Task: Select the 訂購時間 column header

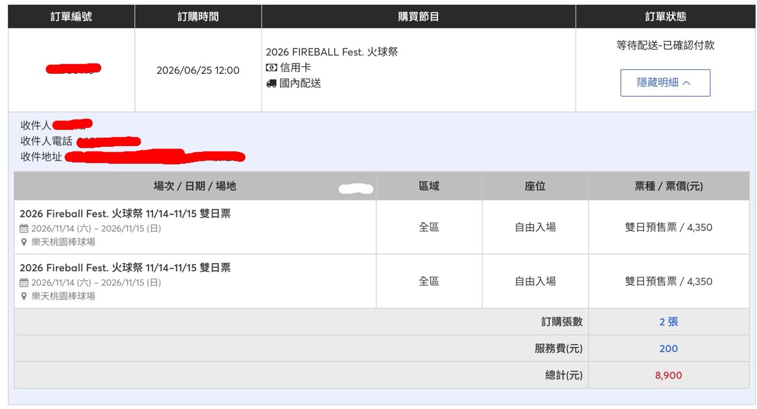Action: (198, 17)
